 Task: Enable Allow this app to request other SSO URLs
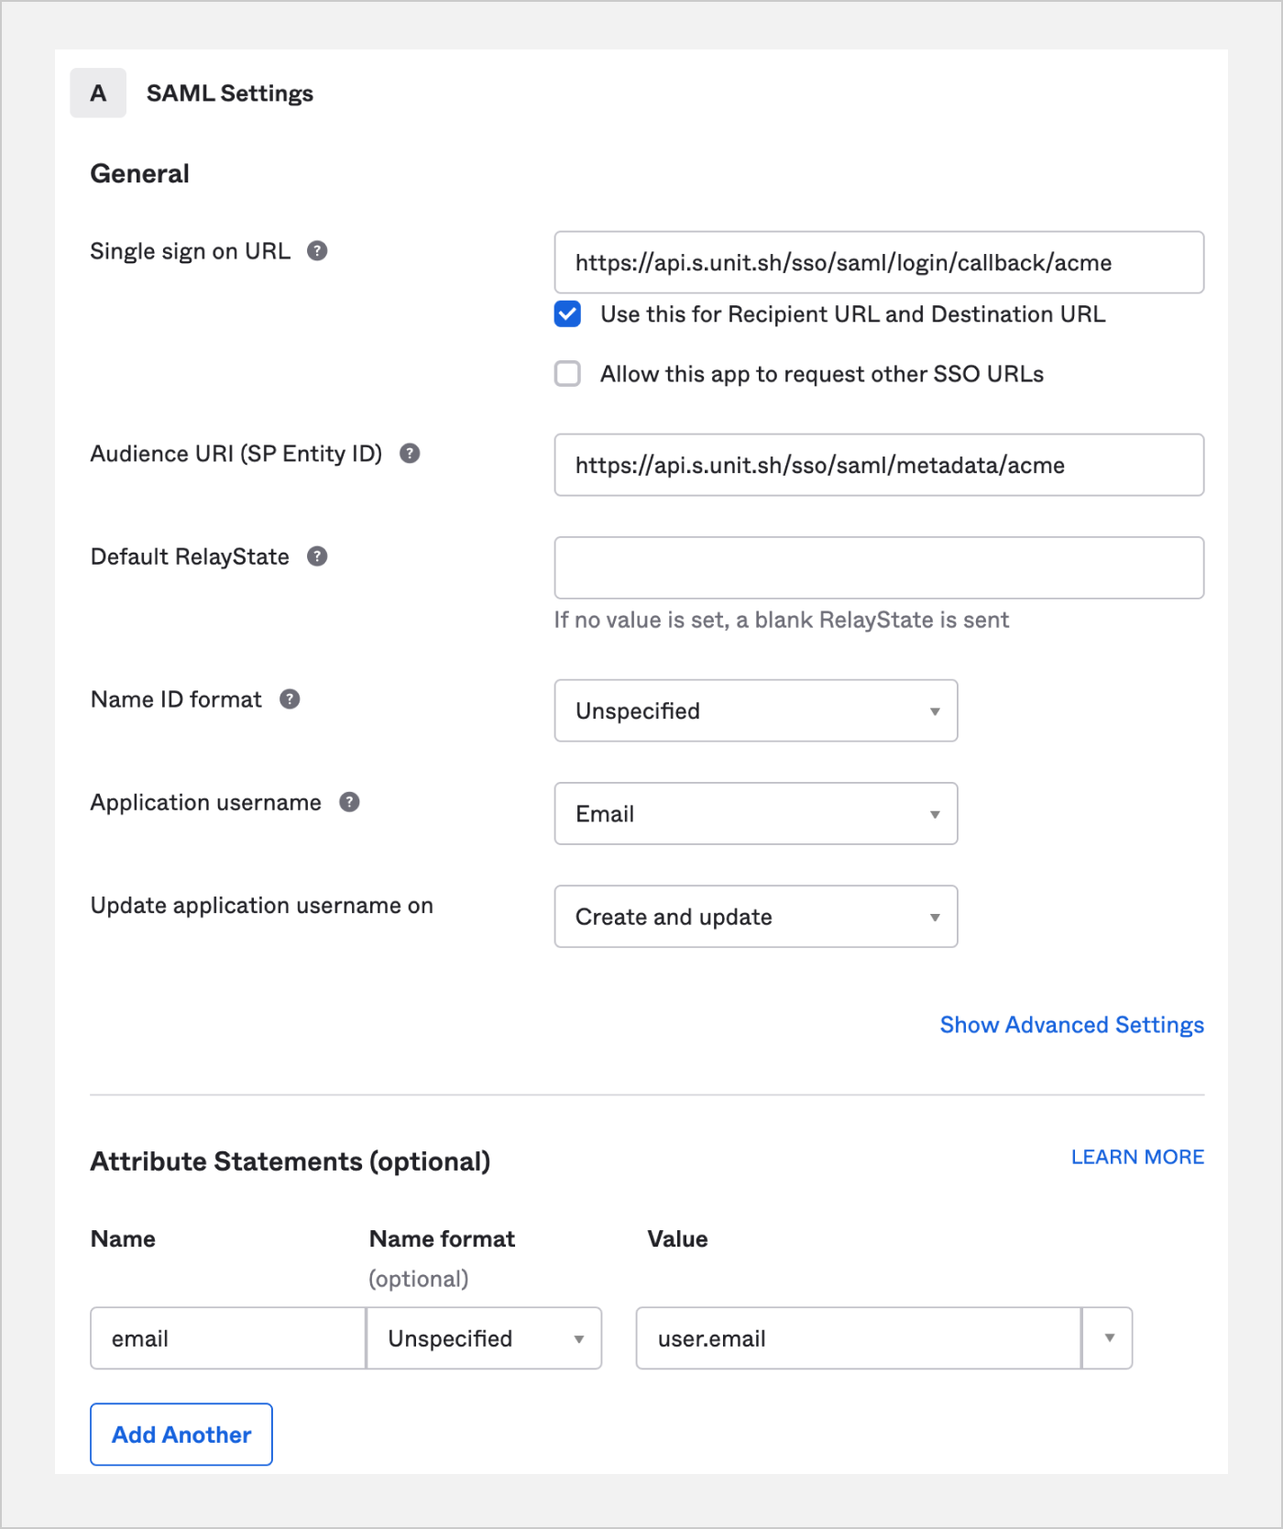pos(567,374)
